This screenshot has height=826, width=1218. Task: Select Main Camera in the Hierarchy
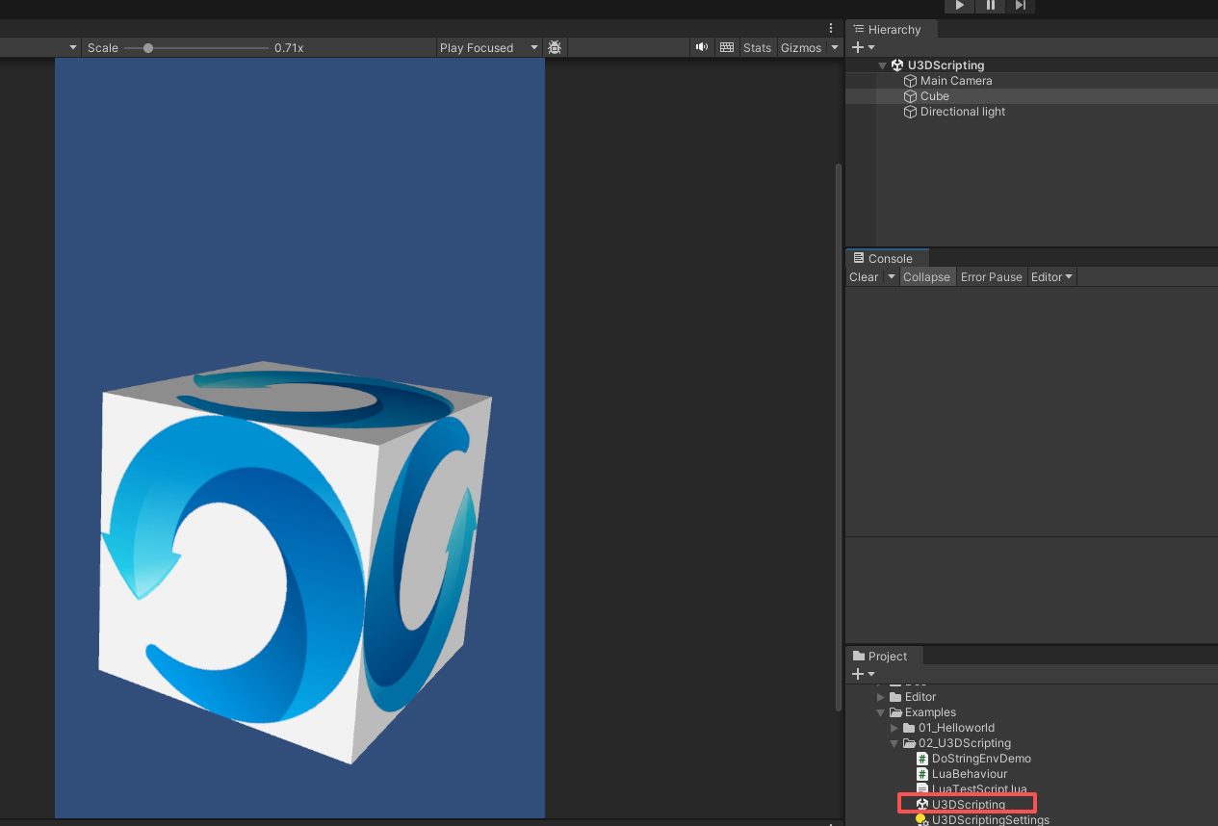coord(1031,81)
